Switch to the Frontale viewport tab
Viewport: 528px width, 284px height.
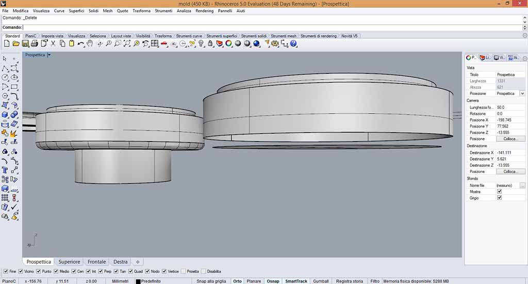[x=96, y=262]
